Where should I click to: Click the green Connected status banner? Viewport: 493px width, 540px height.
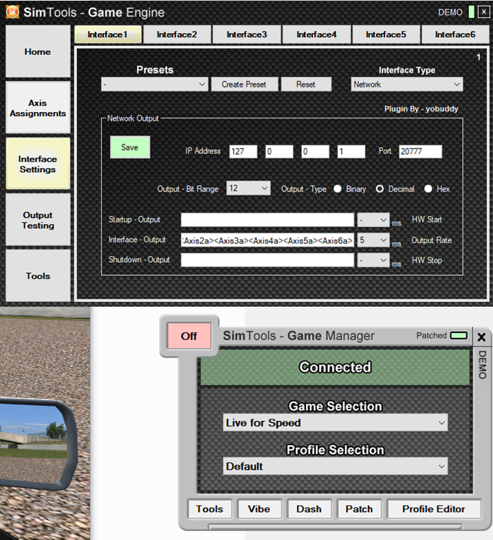tap(335, 367)
